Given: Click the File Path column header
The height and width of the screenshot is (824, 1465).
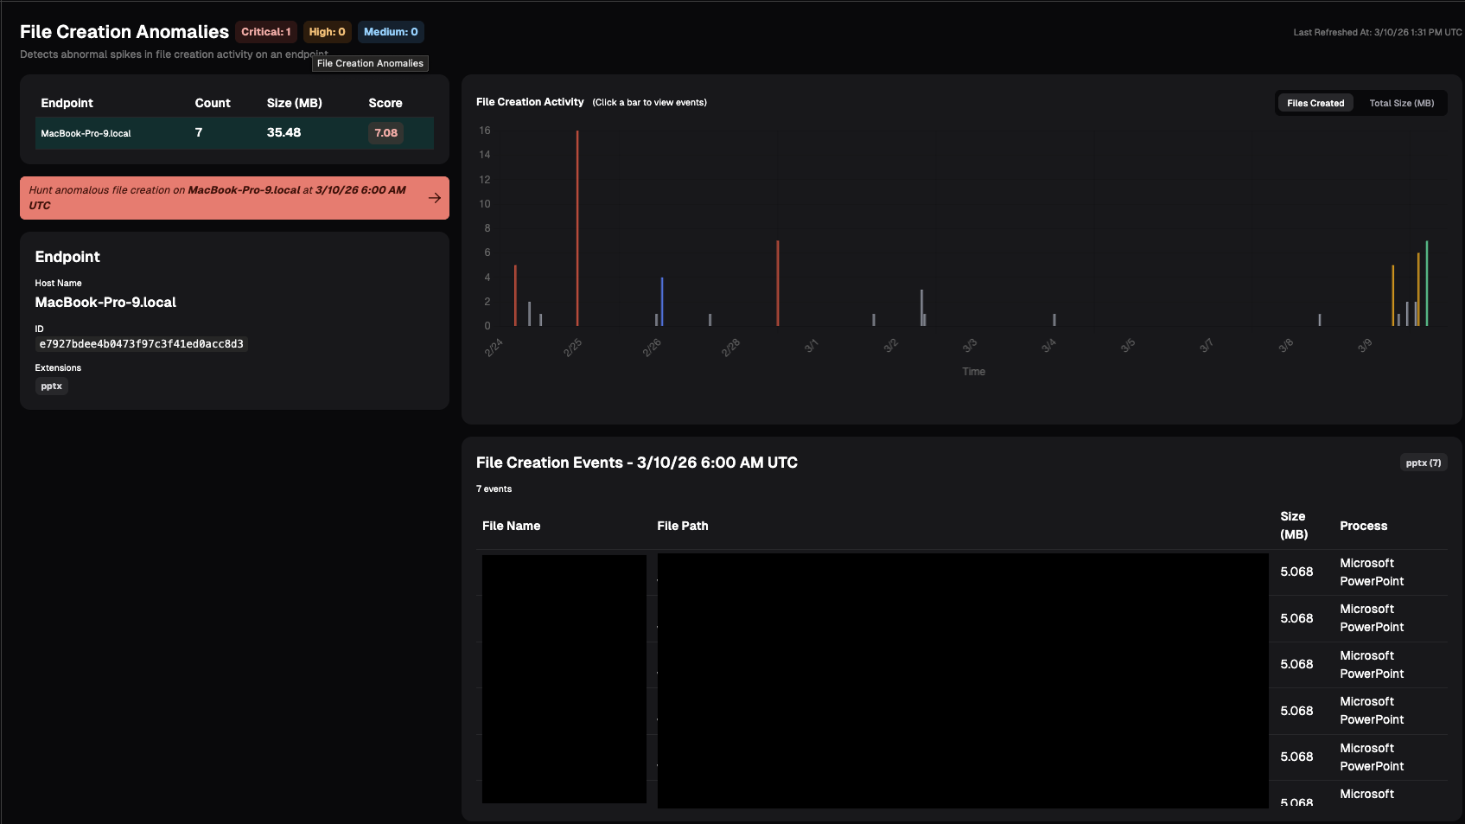Looking at the screenshot, I should click(x=683, y=526).
